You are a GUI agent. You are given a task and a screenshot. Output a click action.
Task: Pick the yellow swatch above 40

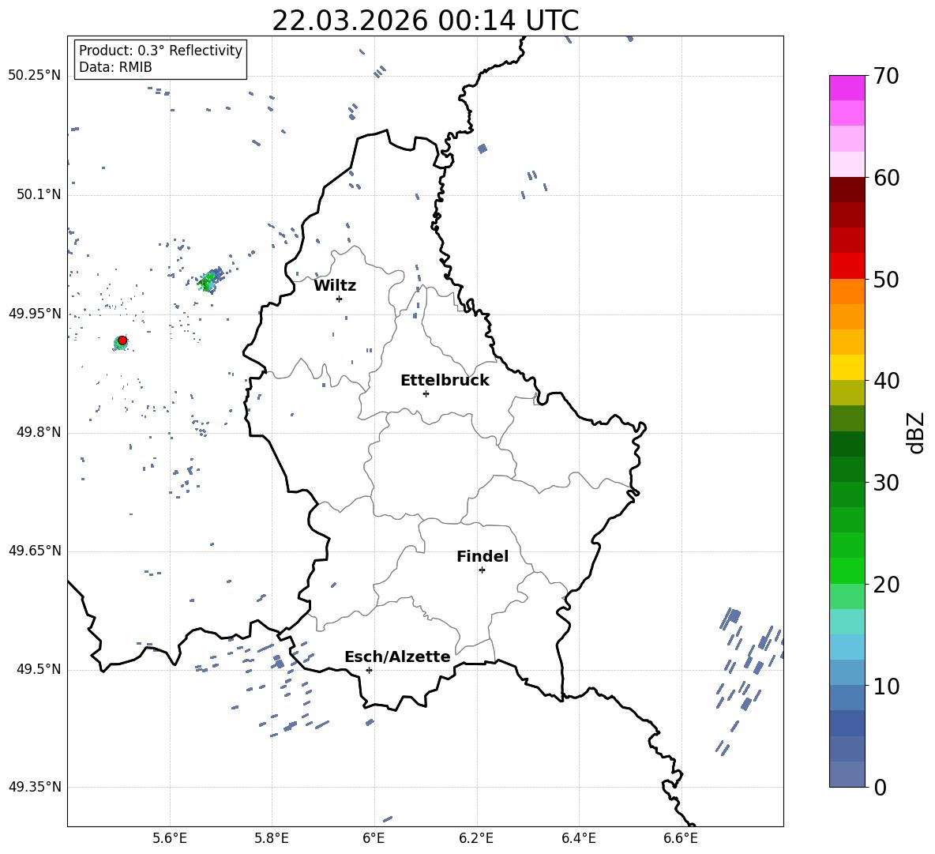(x=847, y=367)
